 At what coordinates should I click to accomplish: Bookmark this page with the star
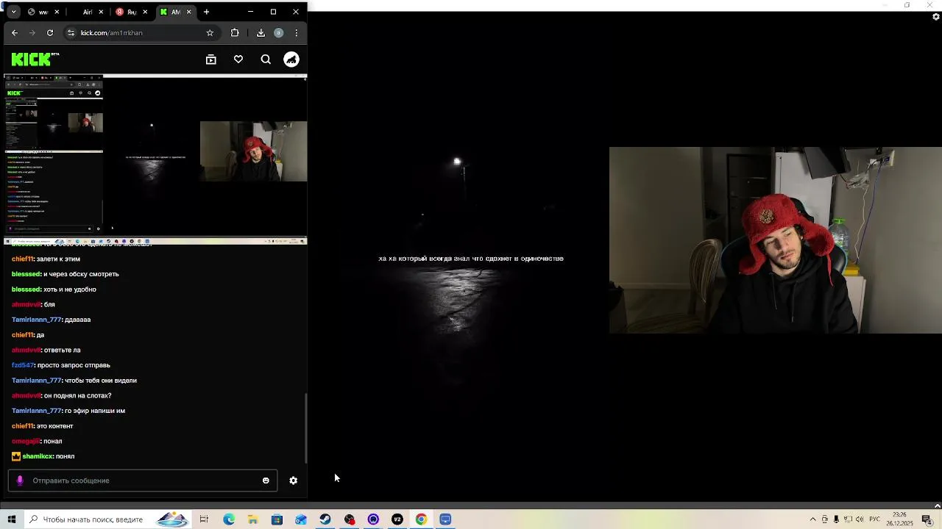[210, 32]
